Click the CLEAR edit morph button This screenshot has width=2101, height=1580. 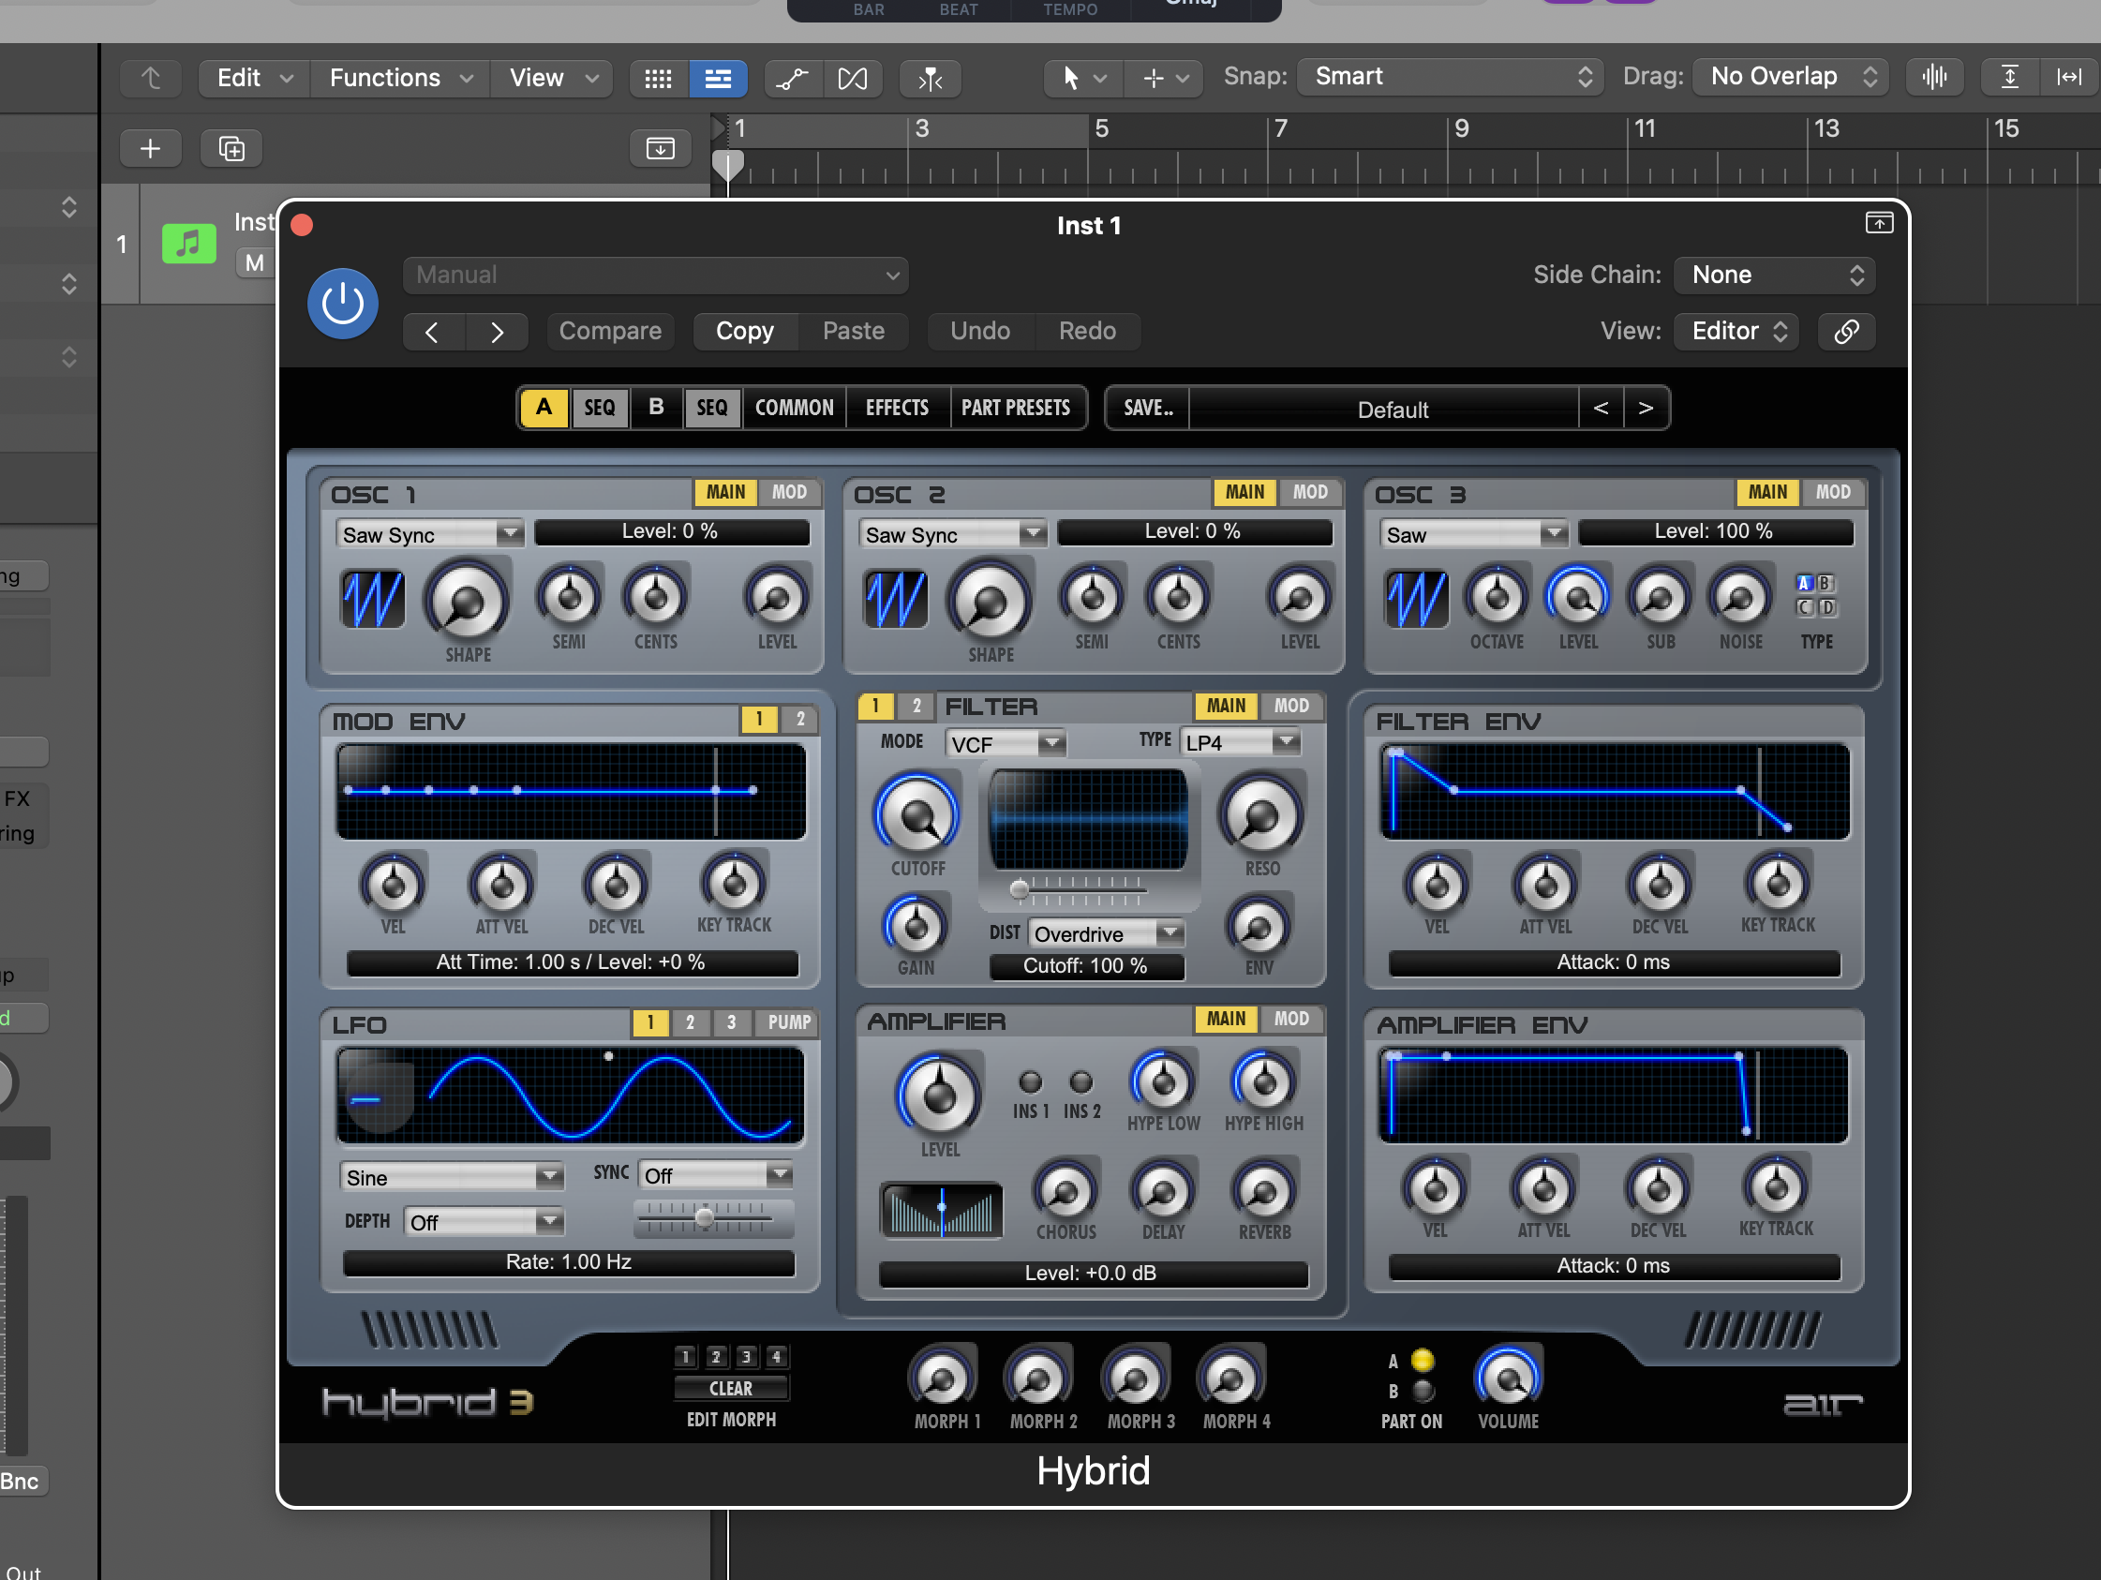coord(730,1388)
